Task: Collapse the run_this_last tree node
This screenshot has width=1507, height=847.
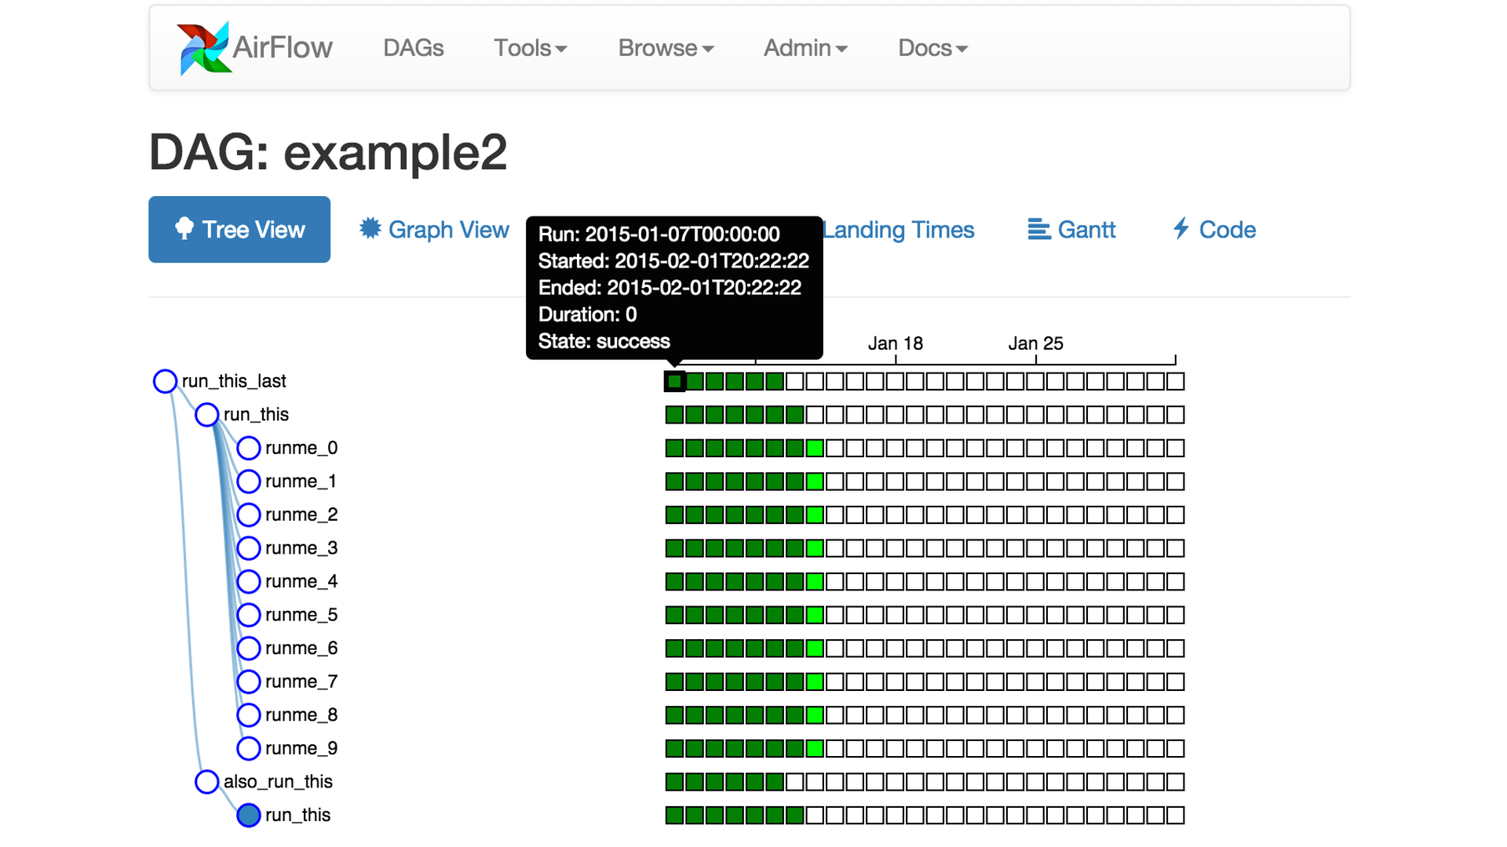Action: (x=165, y=381)
